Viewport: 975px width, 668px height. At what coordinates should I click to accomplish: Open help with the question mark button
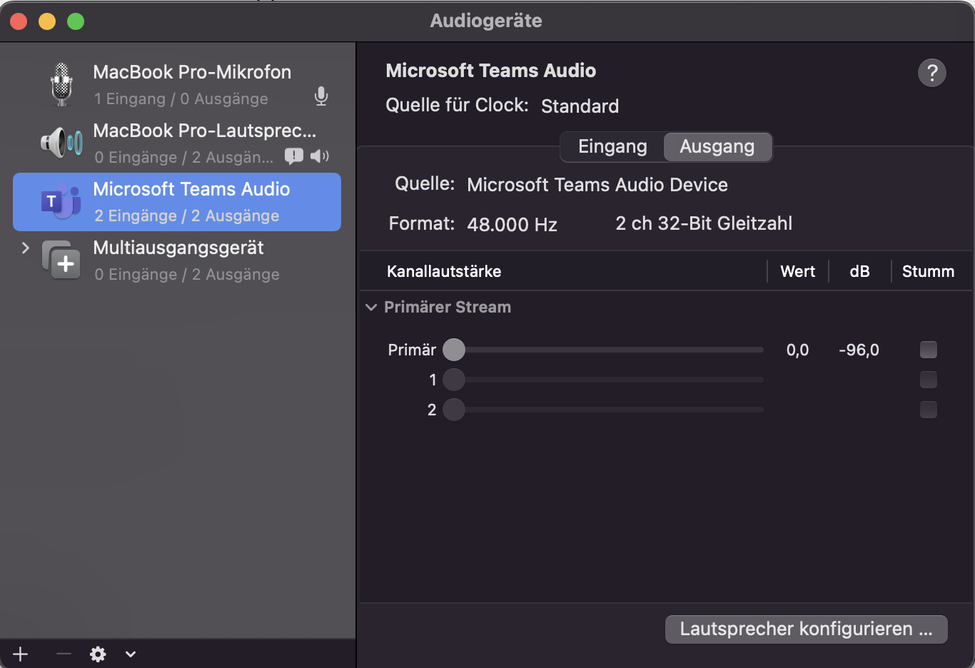[931, 73]
